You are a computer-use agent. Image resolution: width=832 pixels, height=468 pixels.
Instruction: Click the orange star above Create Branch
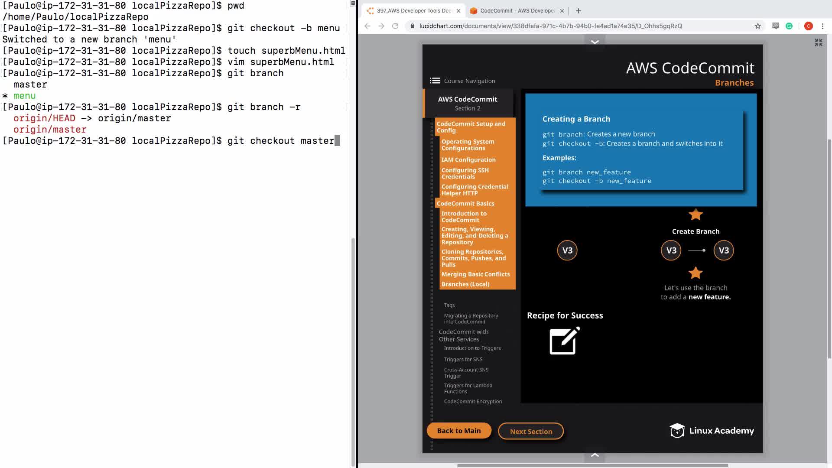[x=695, y=214]
